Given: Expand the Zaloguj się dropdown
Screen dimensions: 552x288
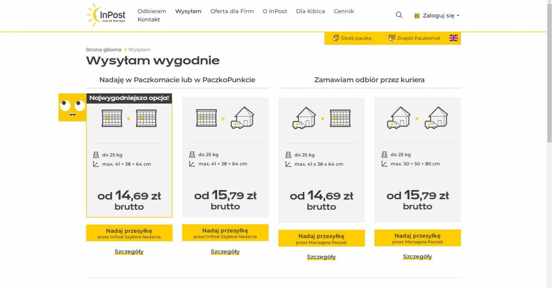Looking at the screenshot, I should click(437, 16).
